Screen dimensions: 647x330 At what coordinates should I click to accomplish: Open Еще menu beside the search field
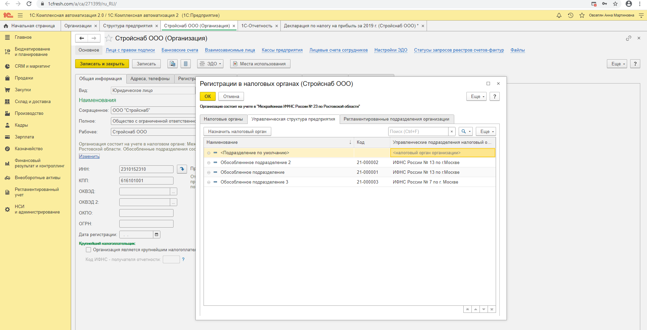click(x=486, y=132)
